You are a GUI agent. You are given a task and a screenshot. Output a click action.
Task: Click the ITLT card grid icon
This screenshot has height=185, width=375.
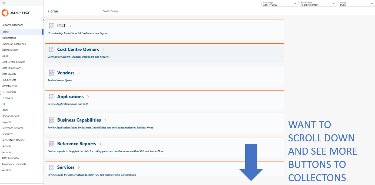pos(52,26)
